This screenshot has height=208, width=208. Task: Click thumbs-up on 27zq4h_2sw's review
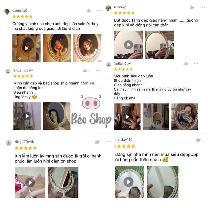[85, 70]
